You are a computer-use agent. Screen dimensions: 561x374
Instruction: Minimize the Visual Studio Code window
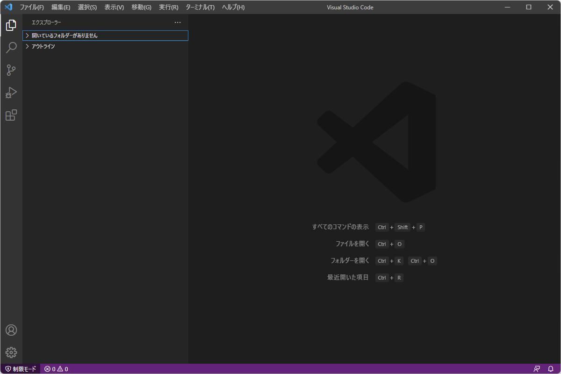point(507,7)
